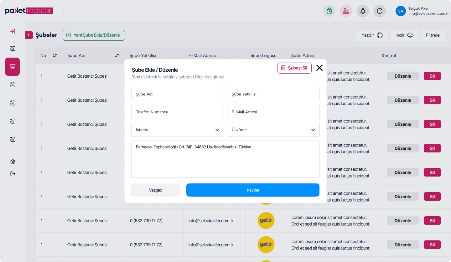Open the chart icon directly above settings gear
The image size is (451, 262).
pyautogui.click(x=13, y=139)
